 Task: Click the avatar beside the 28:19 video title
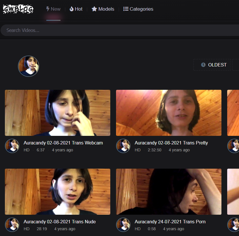pos(12,225)
